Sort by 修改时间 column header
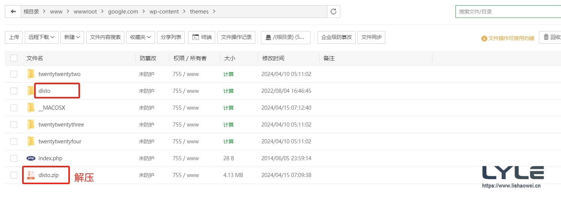Screen dimensions: 561x201 [x=273, y=58]
